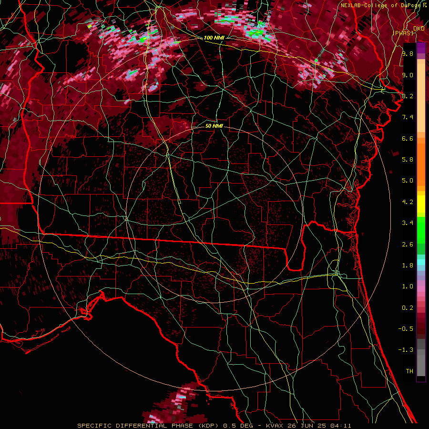The image size is (429, 429).
Task: Click the -1.3 scale value
Action: coord(406,350)
